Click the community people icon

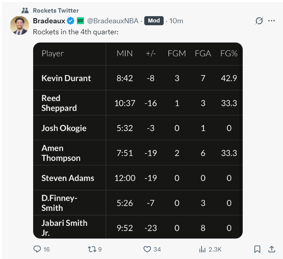tap(25, 10)
